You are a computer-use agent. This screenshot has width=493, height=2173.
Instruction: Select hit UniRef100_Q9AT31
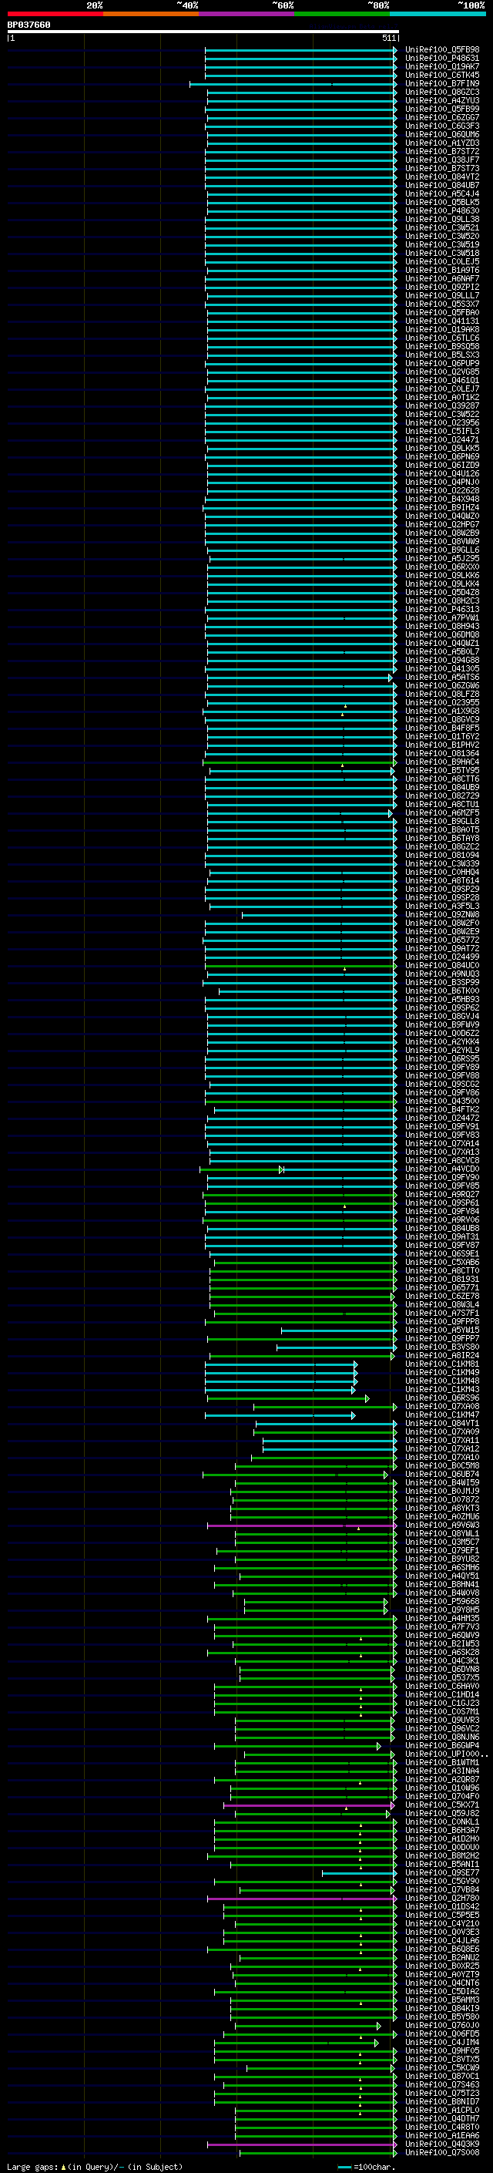[x=442, y=1236]
